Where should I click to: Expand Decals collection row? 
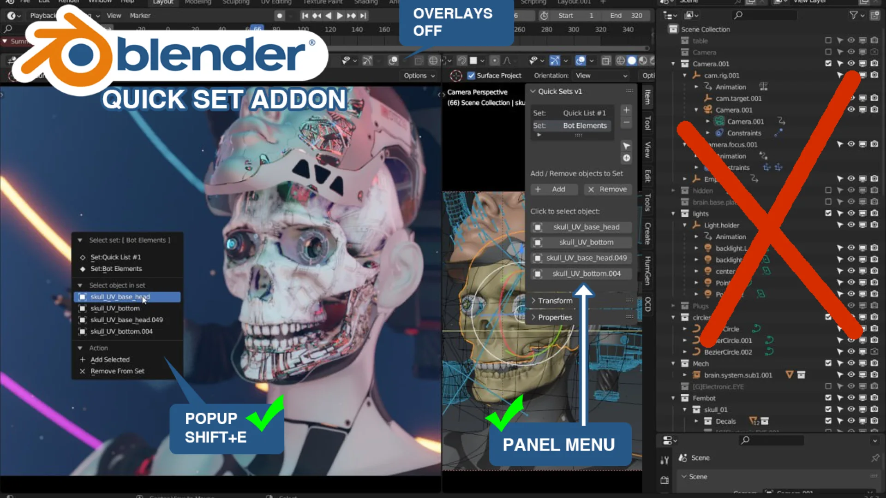pos(696,421)
